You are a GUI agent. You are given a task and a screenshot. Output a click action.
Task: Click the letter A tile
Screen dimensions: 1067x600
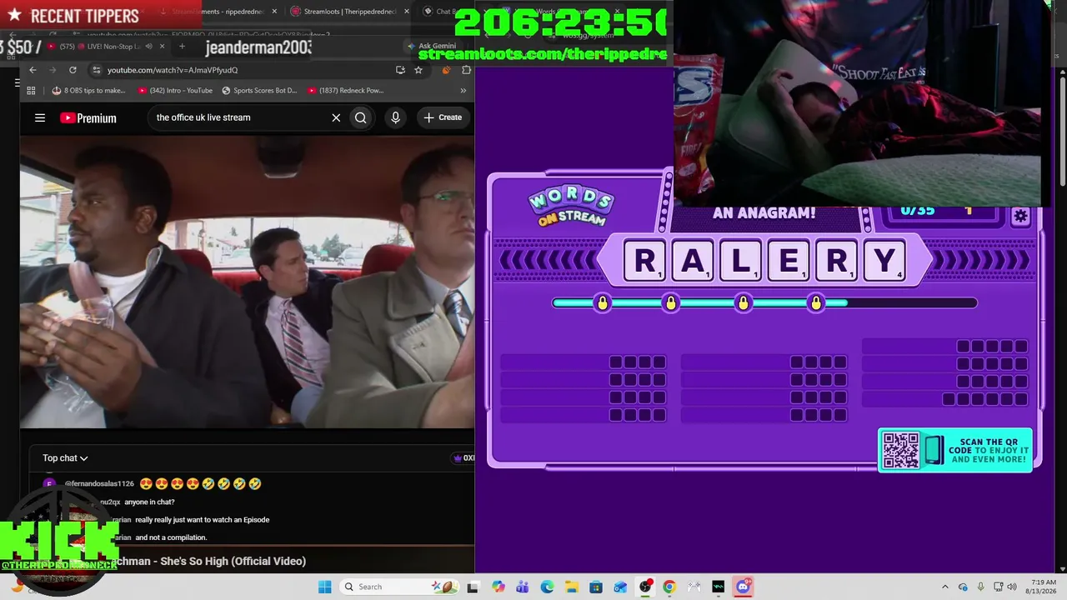(693, 261)
